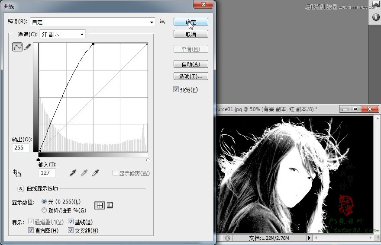Pick the white point eyedropper
The height and width of the screenshot is (245, 381).
(x=96, y=173)
